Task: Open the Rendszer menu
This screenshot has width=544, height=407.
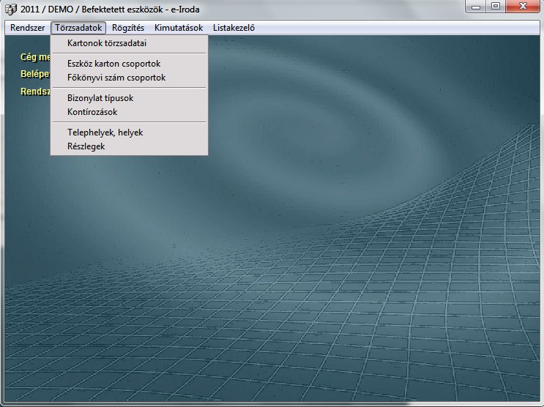Action: [x=27, y=28]
